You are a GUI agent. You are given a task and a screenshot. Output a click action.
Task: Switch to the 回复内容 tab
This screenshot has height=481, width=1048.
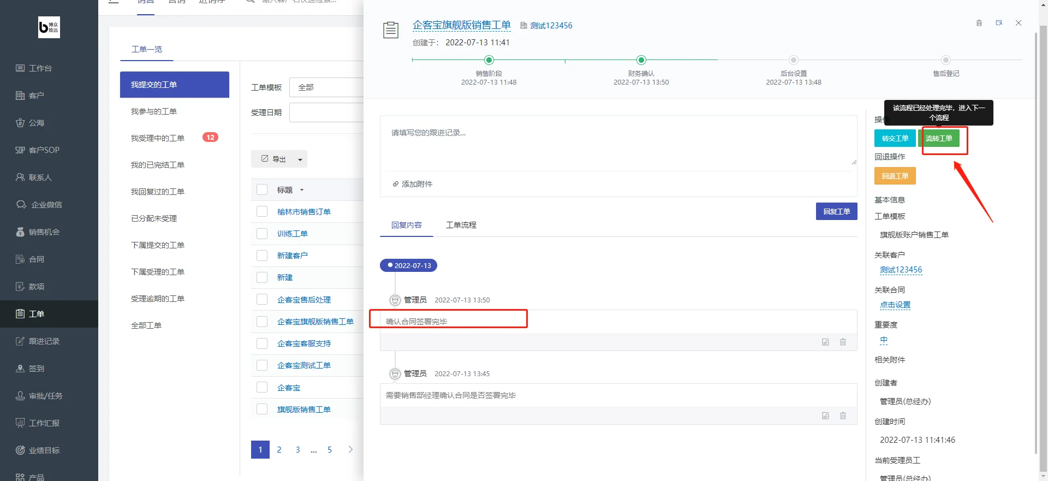[407, 225]
